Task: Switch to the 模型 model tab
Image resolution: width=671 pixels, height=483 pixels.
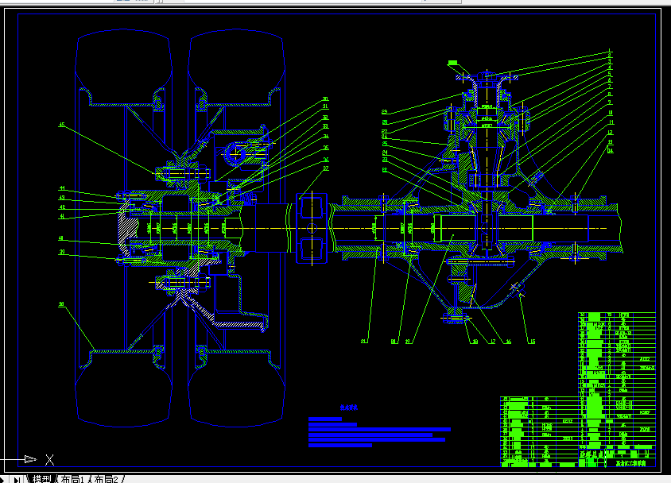Action: click(41, 479)
